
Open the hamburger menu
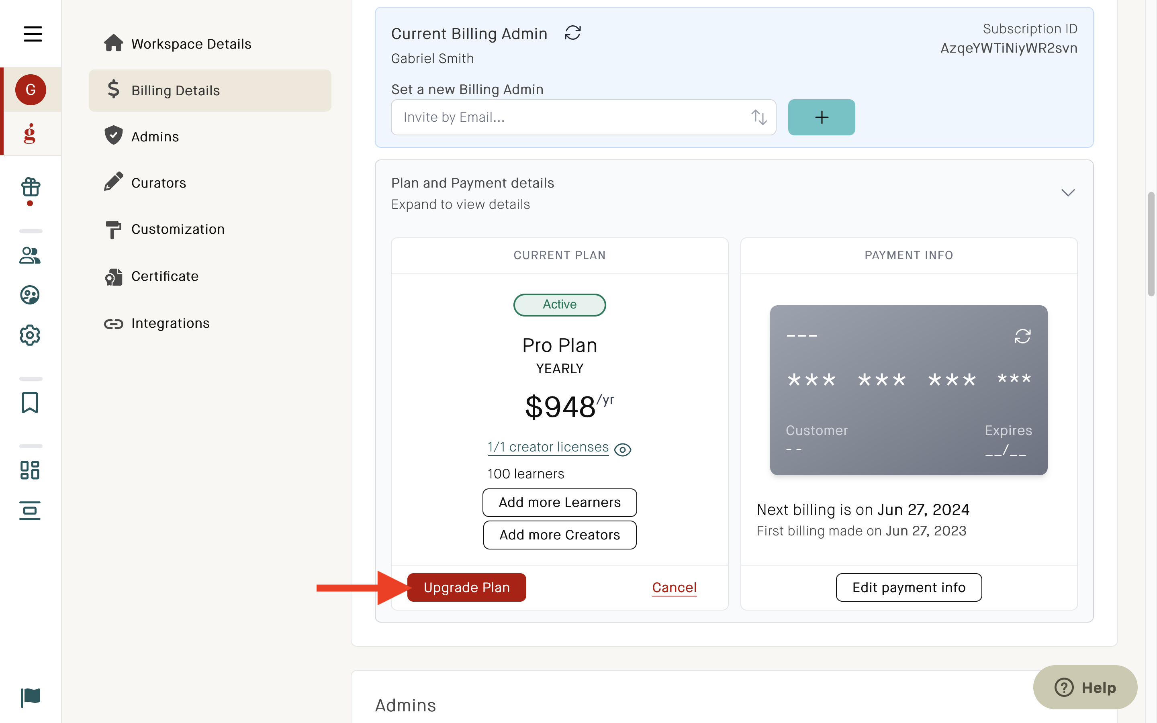coord(33,34)
